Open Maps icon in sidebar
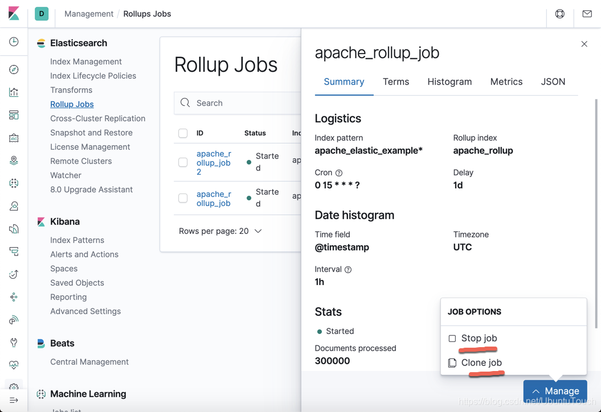Screen dimensions: 601x412 [14, 160]
